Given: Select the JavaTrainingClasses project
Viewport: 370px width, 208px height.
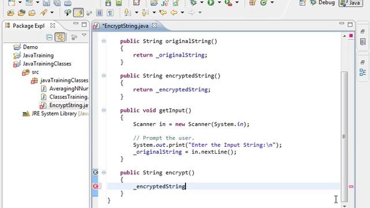Looking at the screenshot, I should coord(42,64).
